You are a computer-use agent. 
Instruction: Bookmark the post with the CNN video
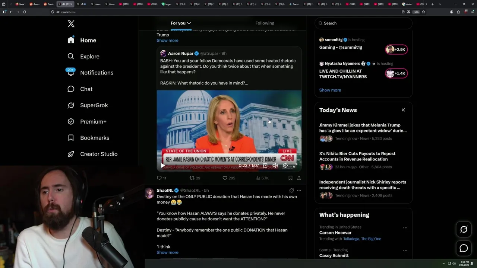290,178
